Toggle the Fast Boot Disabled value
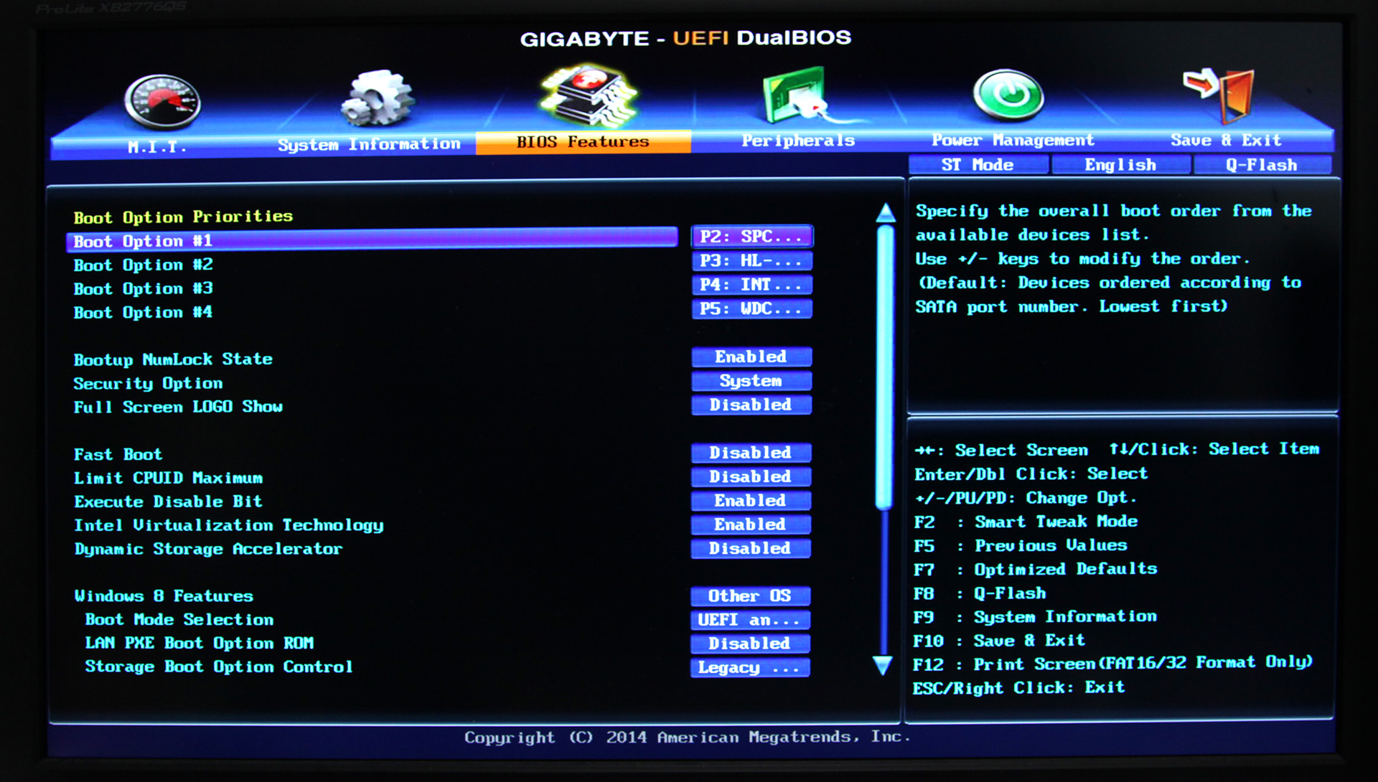Screen dimensions: 1378x782 point(751,453)
